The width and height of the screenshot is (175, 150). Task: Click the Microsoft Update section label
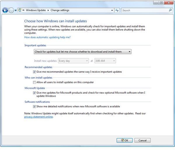(x=35, y=88)
